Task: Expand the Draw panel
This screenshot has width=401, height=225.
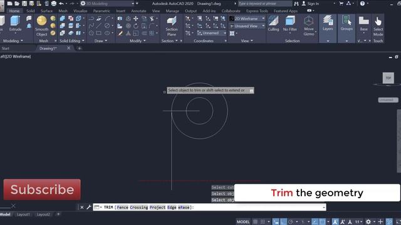Action: pyautogui.click(x=101, y=41)
